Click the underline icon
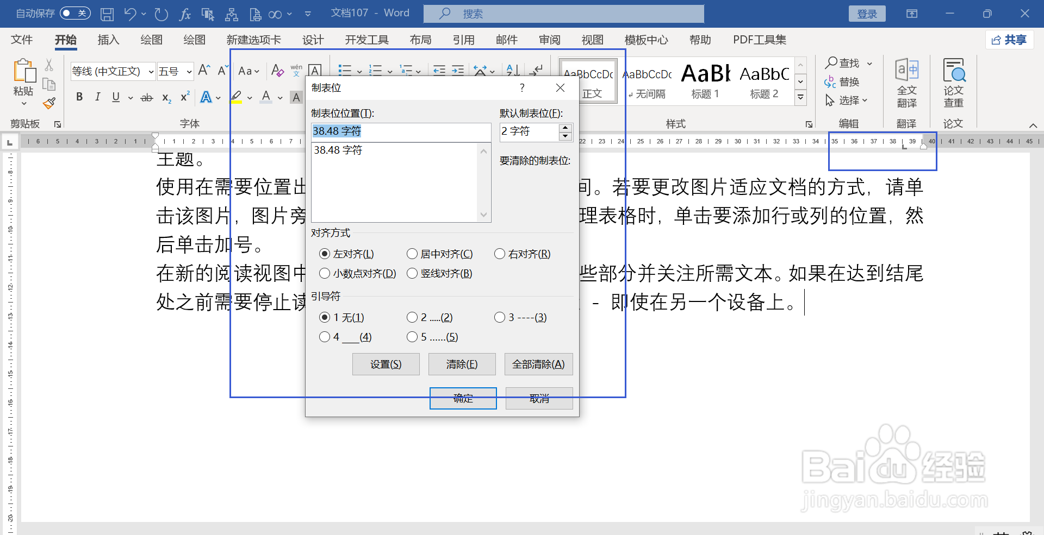 click(115, 97)
